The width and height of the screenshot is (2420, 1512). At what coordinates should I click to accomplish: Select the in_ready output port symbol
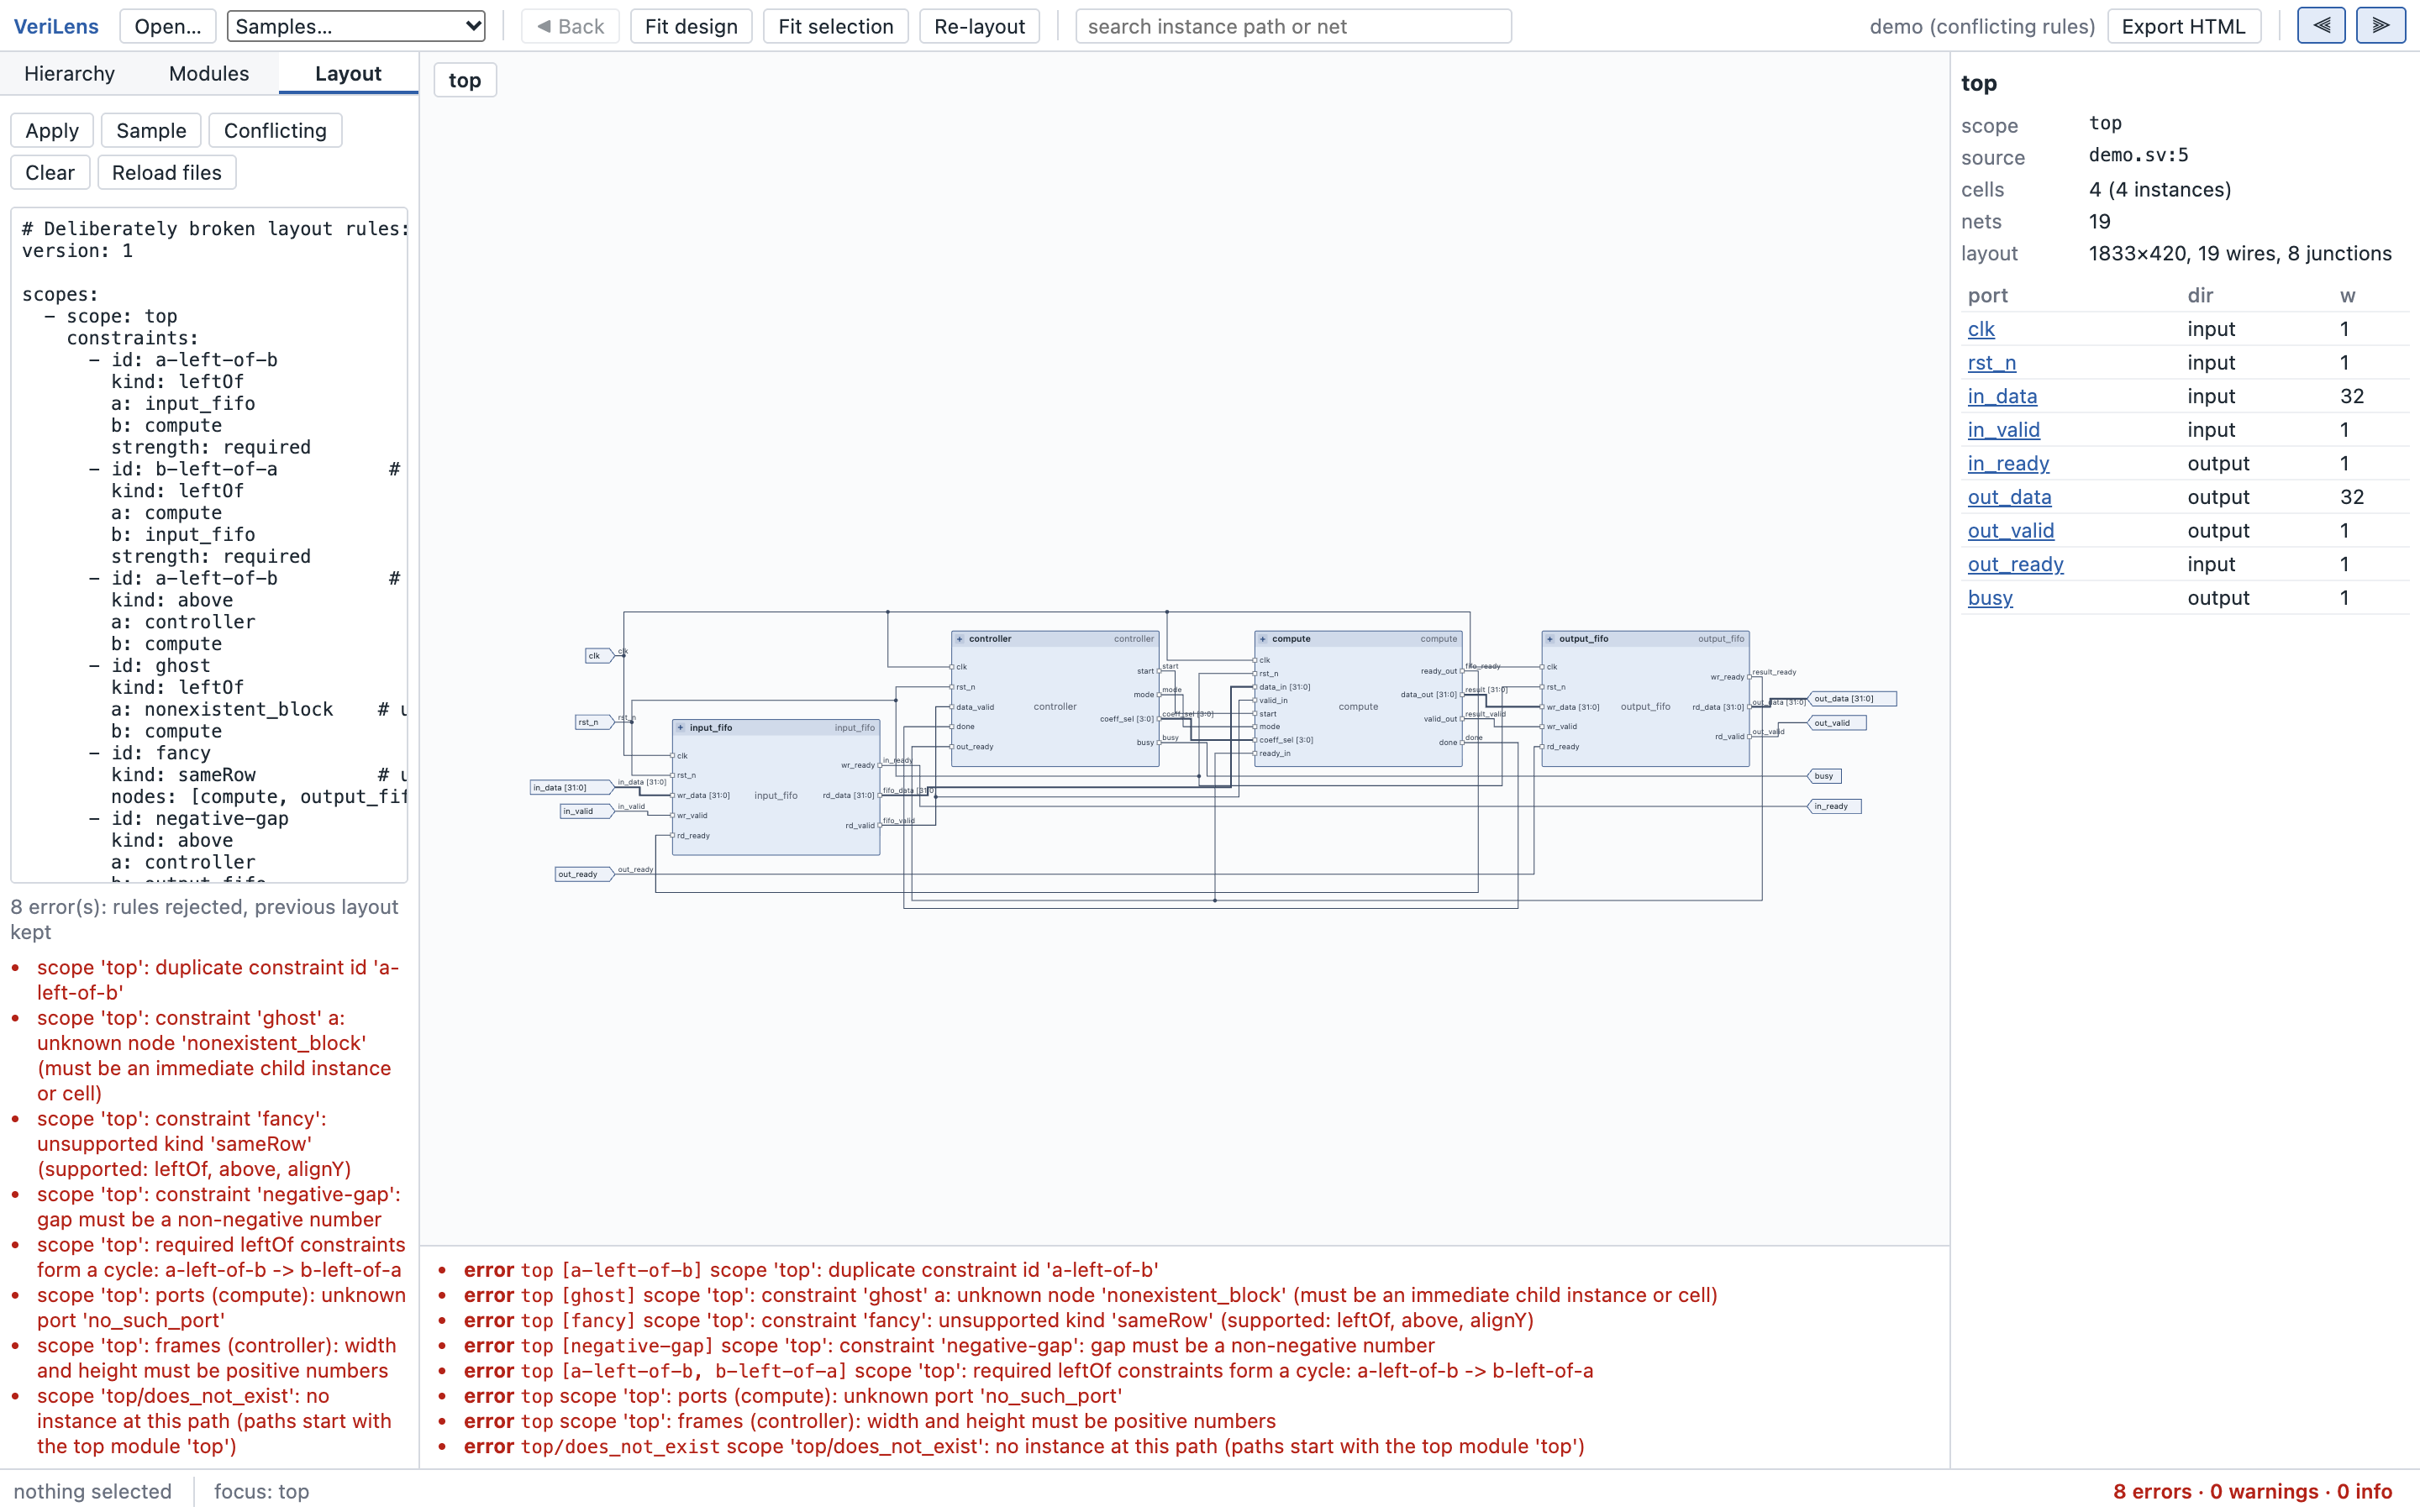coord(1834,806)
